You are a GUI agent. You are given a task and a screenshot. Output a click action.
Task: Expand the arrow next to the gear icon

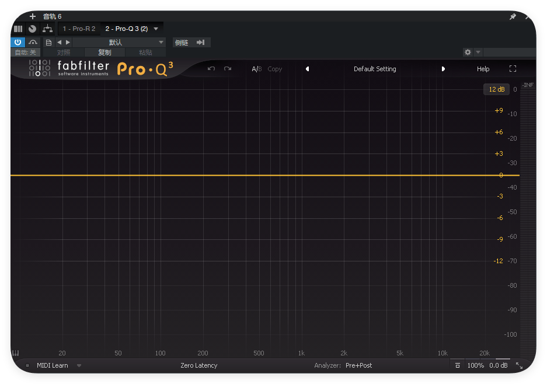point(478,52)
